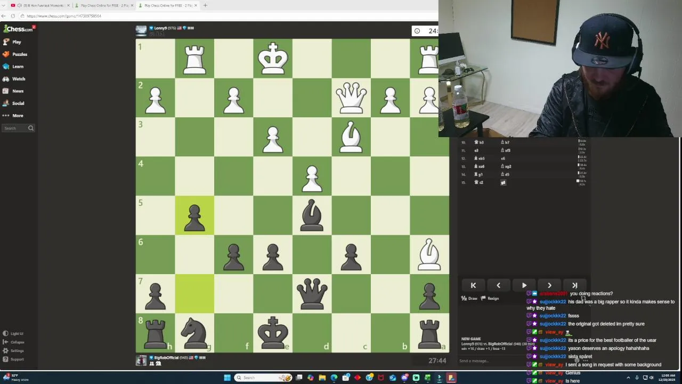Select the white bishop on c3
682x384 pixels.
point(351,137)
